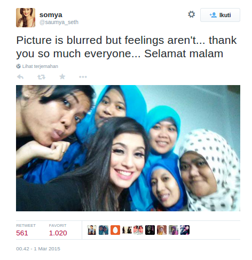
Task: Retweet this tweet using the retweet icon
Action: 41,77
